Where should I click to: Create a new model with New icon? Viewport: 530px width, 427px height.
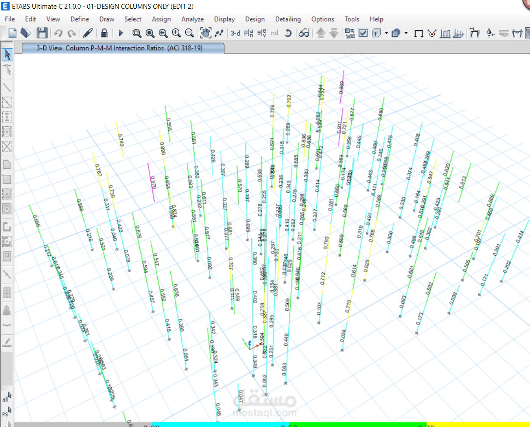click(x=13, y=33)
